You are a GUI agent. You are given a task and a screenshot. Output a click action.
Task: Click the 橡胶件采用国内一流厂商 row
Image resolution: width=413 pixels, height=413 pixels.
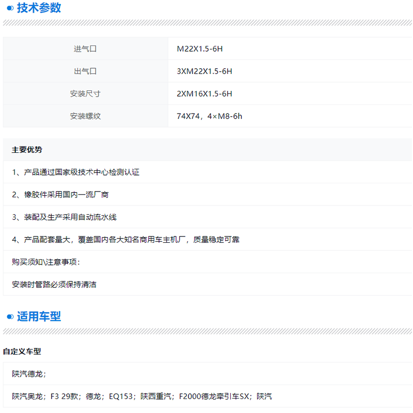pos(60,195)
